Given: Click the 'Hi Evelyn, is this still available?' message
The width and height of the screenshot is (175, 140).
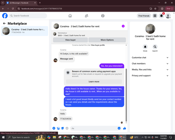Looking at the screenshot, I should [x=74, y=54].
